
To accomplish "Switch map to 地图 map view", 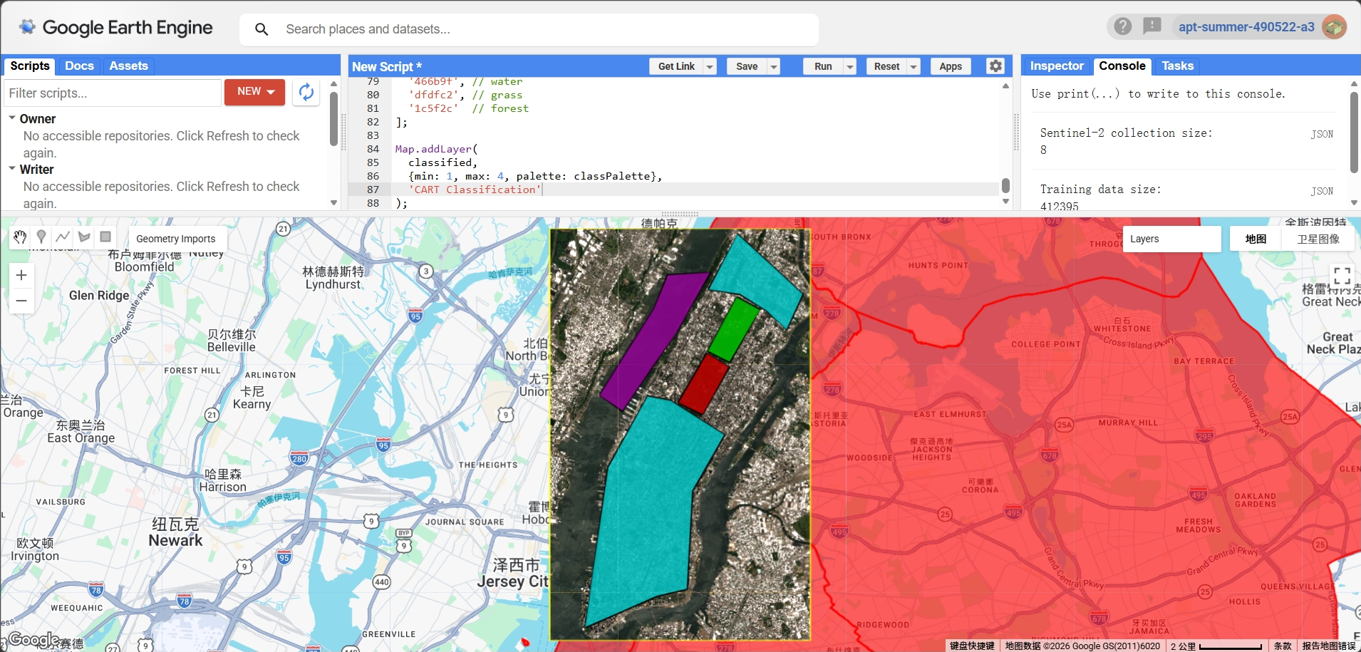I will 1256,239.
